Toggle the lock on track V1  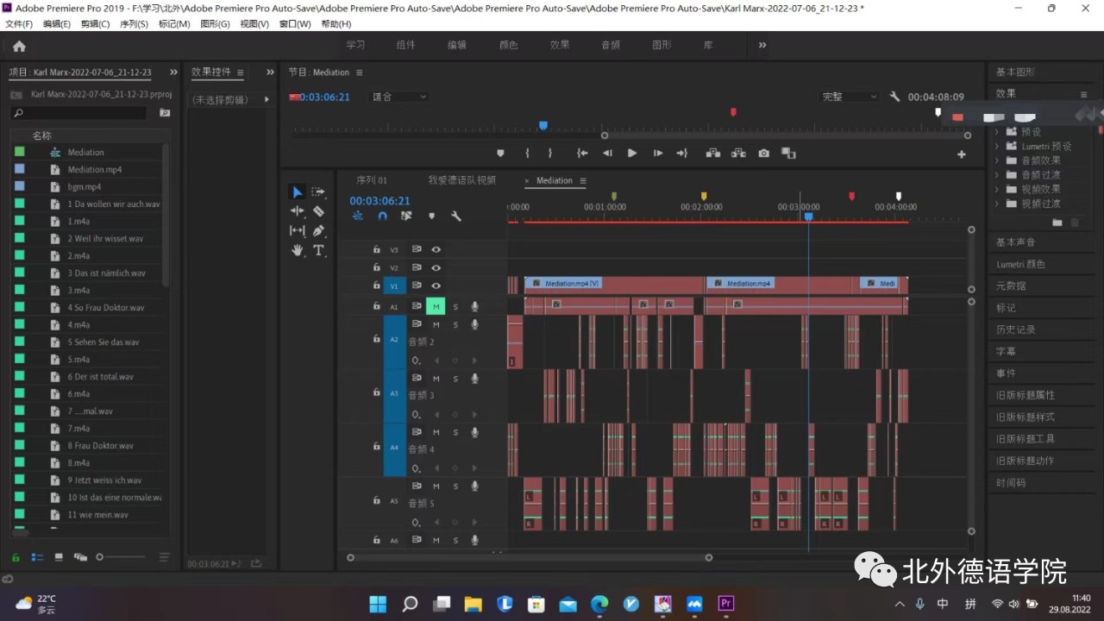(376, 285)
